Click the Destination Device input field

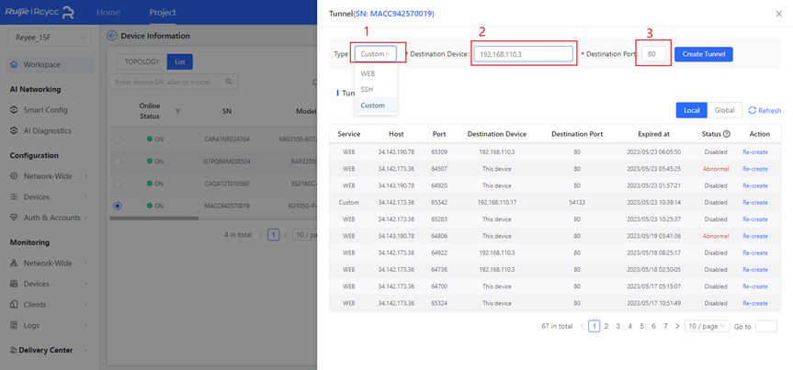(524, 54)
